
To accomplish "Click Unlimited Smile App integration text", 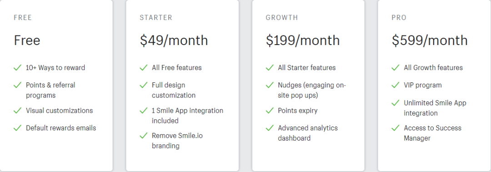I will tap(435, 108).
